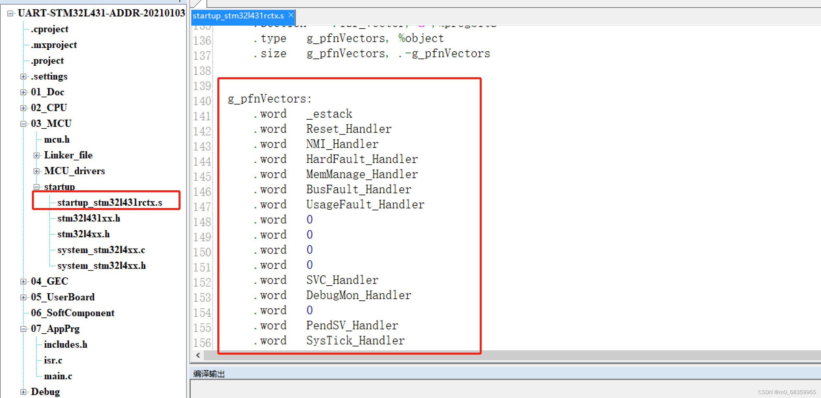Expand the 05_UserBoard folder
821x398 pixels.
pyautogui.click(x=23, y=297)
